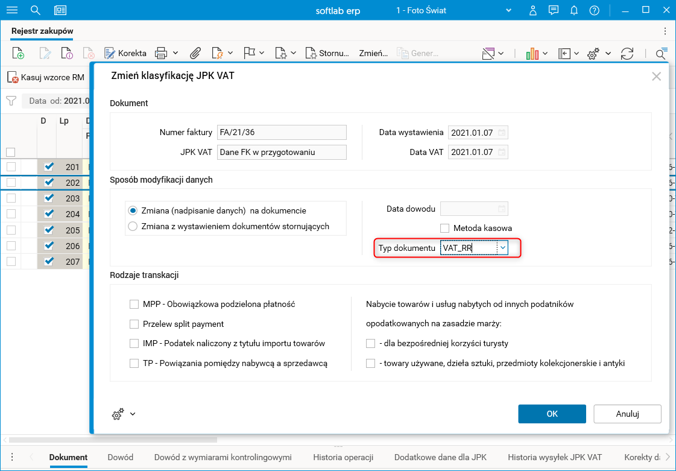The height and width of the screenshot is (471, 676).
Task: Click the search magnifier in title bar
Action: [x=36, y=10]
